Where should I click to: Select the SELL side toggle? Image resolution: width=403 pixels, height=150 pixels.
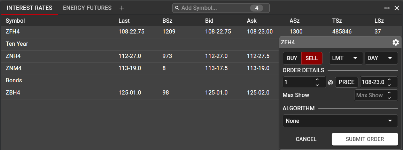312,58
